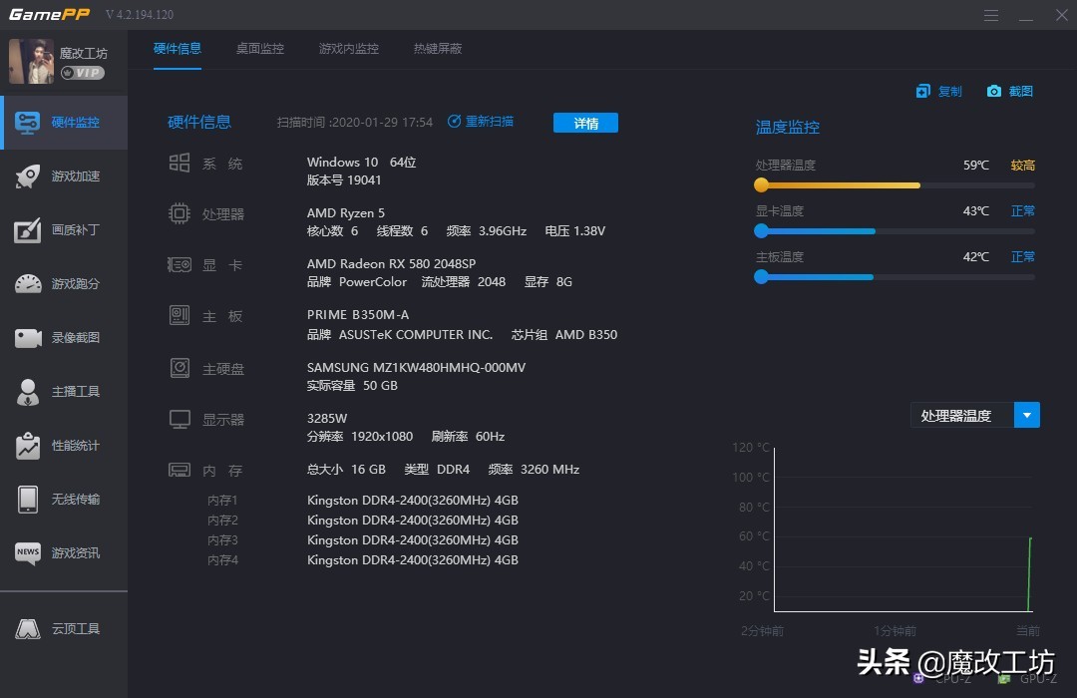1077x698 pixels.
Task: Click the PRIME B350M-A text
Action: coord(358,315)
